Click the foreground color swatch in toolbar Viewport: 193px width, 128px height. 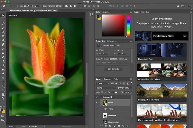coord(2,109)
